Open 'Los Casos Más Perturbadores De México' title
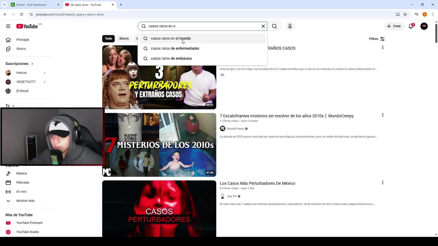Image resolution: width=438 pixels, height=246 pixels. (x=257, y=183)
